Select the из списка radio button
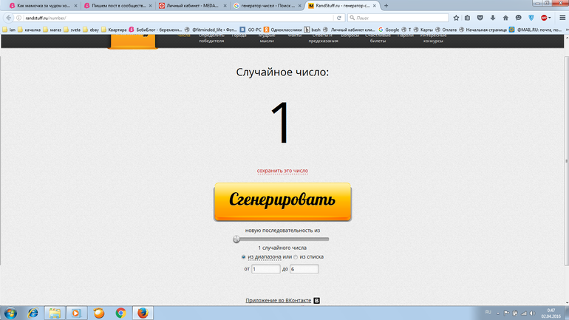The height and width of the screenshot is (320, 569). point(296,257)
